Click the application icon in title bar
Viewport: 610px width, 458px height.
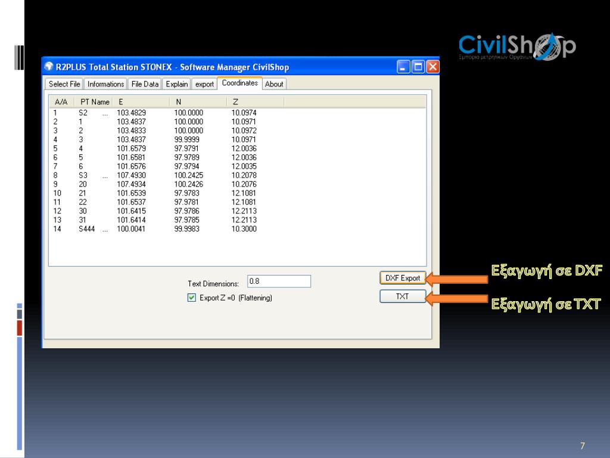[x=49, y=67]
